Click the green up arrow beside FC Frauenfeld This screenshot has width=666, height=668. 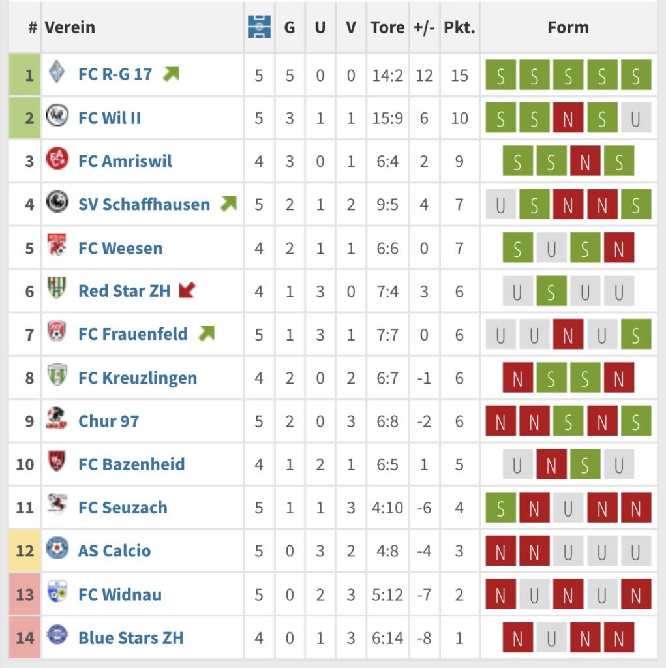(x=207, y=333)
